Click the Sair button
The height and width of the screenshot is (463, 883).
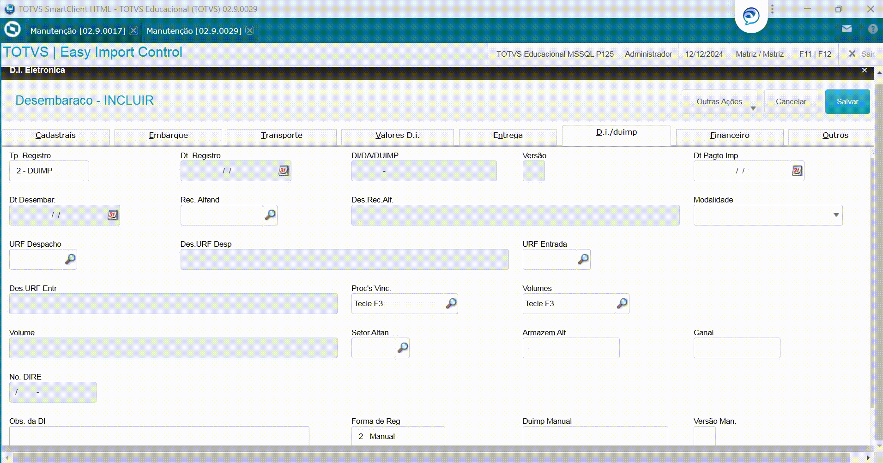point(862,54)
